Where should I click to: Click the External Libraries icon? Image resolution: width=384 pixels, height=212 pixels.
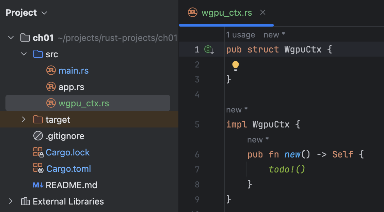26,201
